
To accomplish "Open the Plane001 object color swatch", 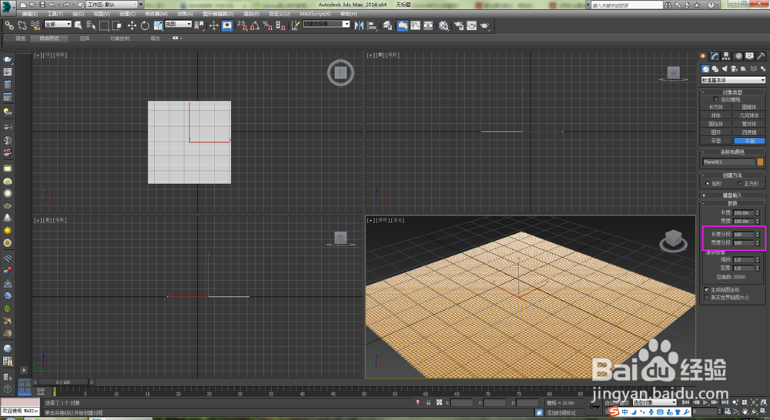I will point(760,162).
